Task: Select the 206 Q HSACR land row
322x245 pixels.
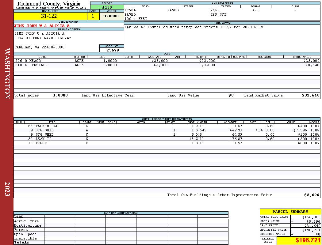Action: pos(167,61)
